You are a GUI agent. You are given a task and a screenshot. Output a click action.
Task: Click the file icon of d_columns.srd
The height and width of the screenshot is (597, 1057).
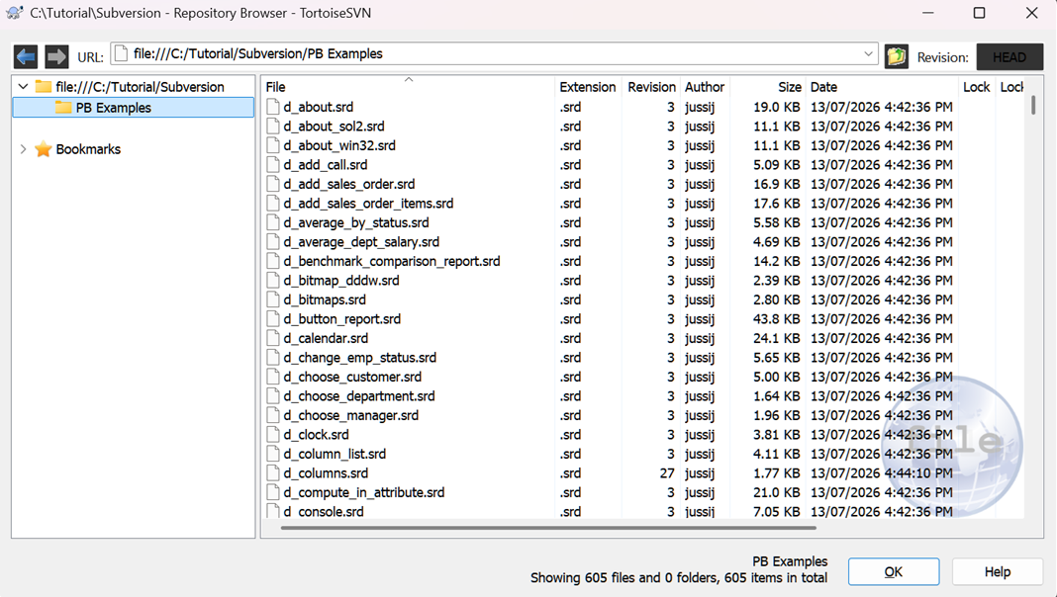click(x=273, y=473)
